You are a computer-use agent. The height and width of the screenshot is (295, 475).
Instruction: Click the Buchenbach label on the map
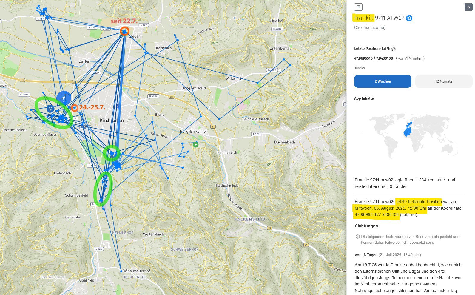pyautogui.click(x=284, y=142)
